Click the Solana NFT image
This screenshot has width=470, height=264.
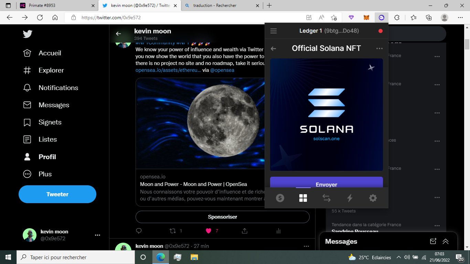click(327, 114)
